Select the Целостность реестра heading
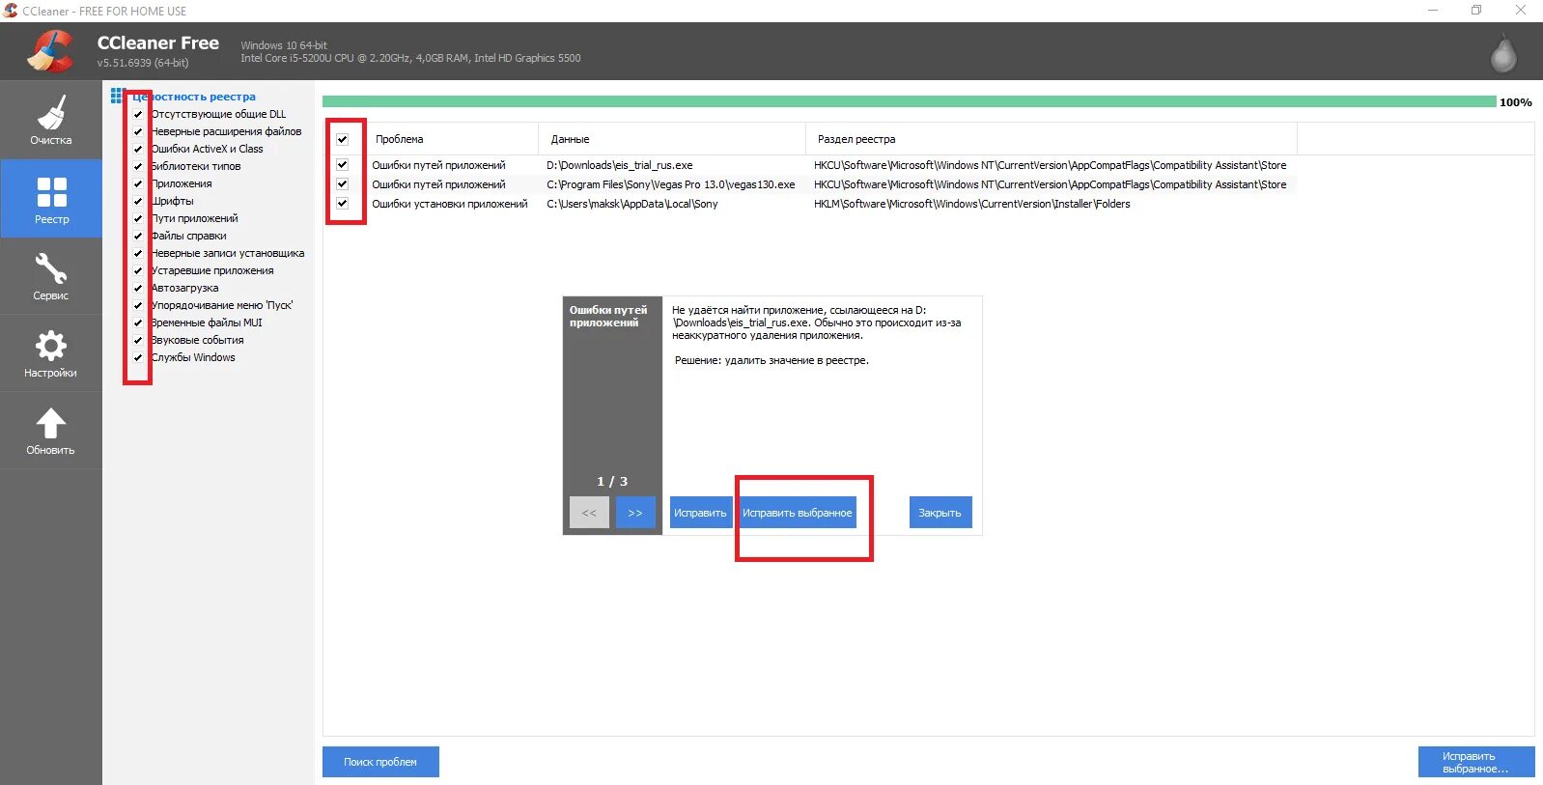 [194, 97]
